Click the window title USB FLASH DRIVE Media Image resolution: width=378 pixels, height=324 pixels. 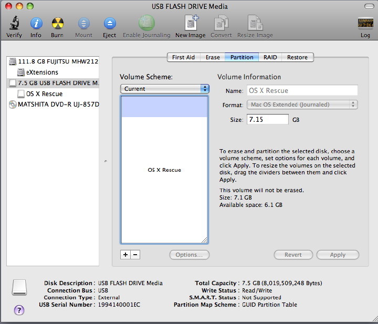[190, 6]
